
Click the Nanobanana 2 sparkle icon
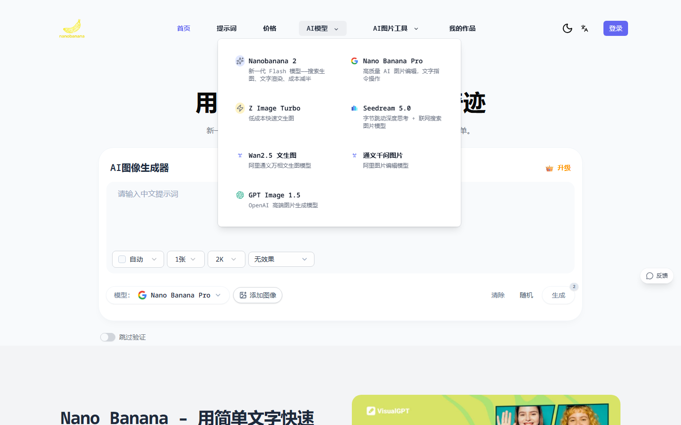click(240, 61)
